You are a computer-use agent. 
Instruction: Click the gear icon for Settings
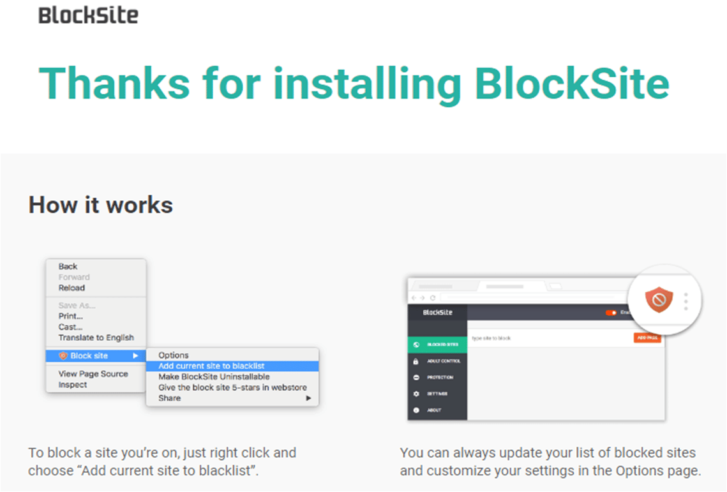(x=416, y=394)
